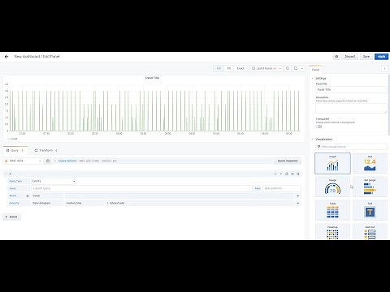Open the Last 6 hours time picker

(266, 68)
